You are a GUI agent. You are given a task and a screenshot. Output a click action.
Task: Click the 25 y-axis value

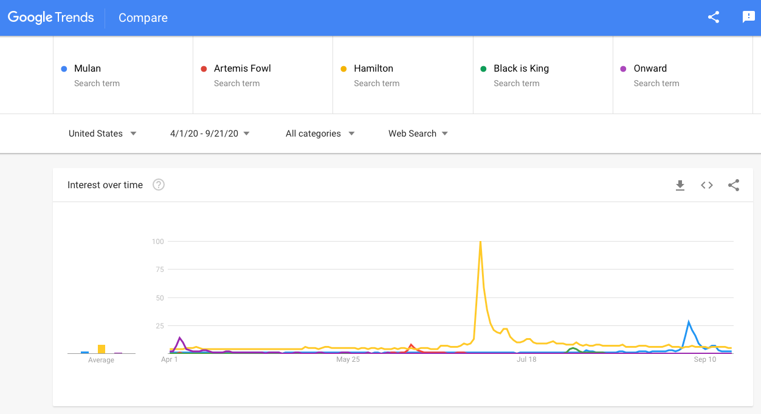click(x=160, y=326)
